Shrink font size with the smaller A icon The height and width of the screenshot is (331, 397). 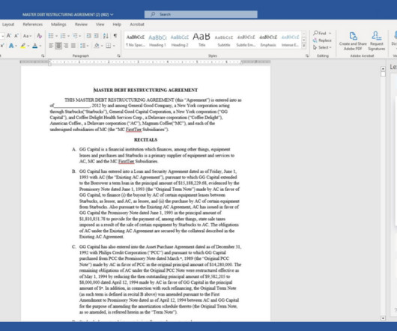[x=16, y=36]
